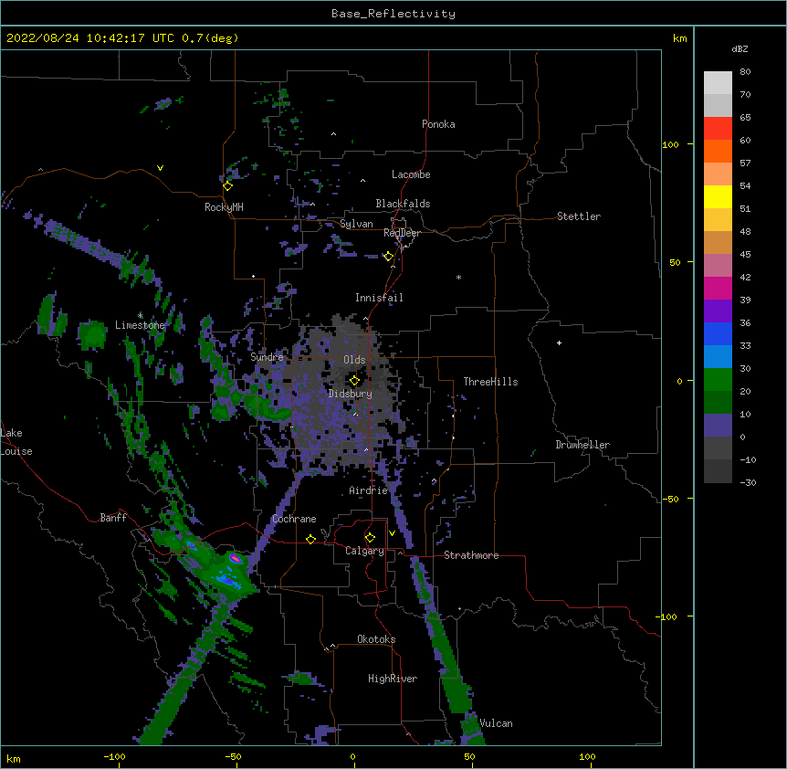Click the Limestone label
The height and width of the screenshot is (769, 787).
140,325
